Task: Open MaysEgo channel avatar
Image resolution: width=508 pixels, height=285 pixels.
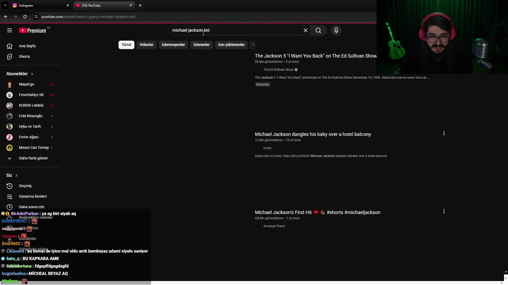Action: point(10,84)
